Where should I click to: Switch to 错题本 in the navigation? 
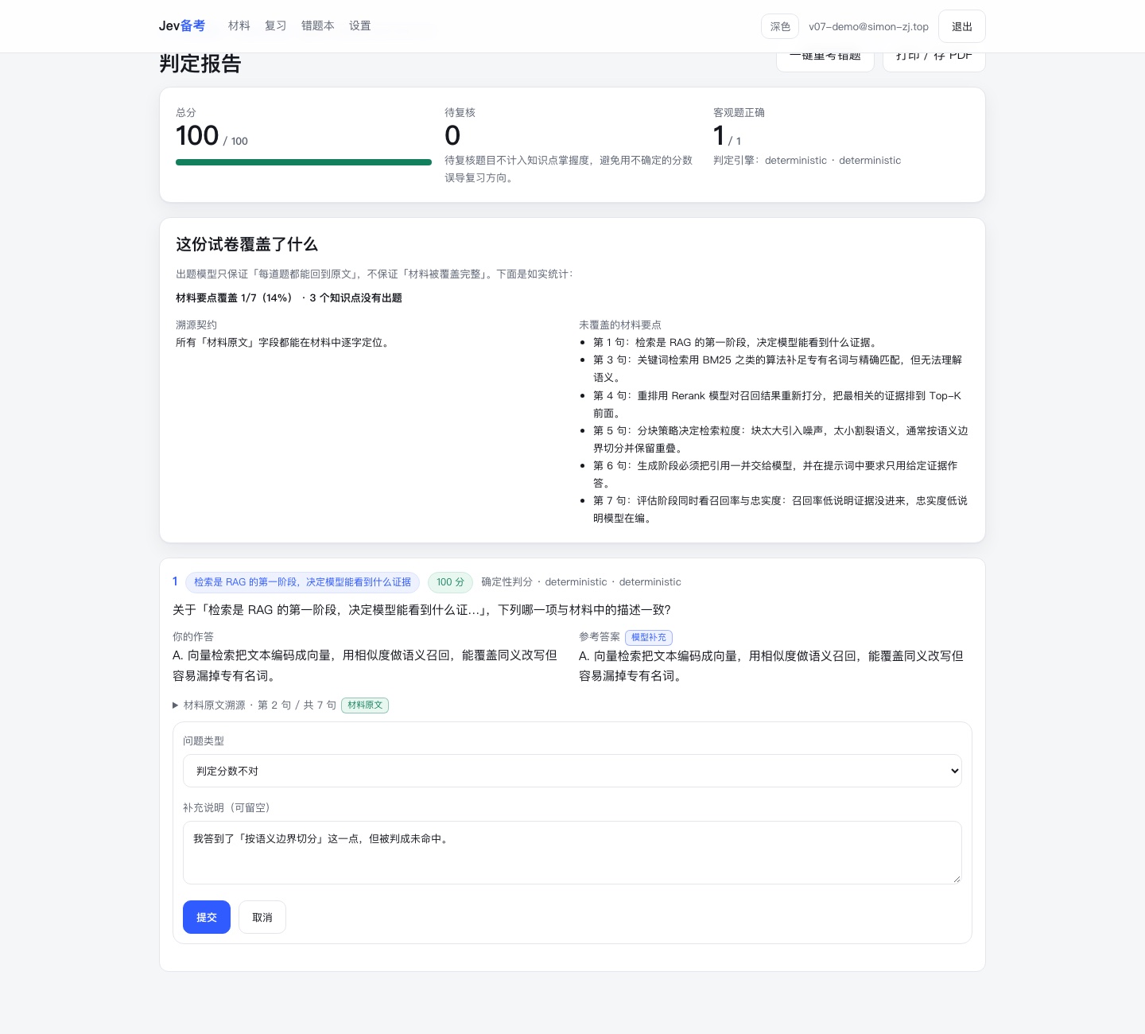point(318,26)
